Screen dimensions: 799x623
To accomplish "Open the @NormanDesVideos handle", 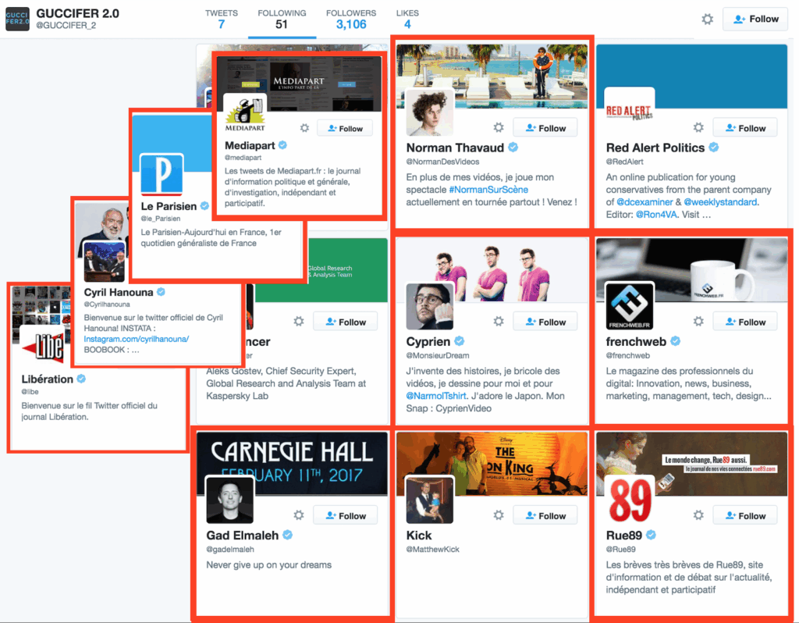I will click(x=443, y=162).
